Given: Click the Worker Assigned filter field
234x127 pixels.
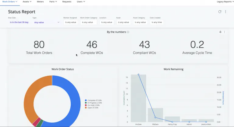Looking at the screenshot, I should 70,22.
